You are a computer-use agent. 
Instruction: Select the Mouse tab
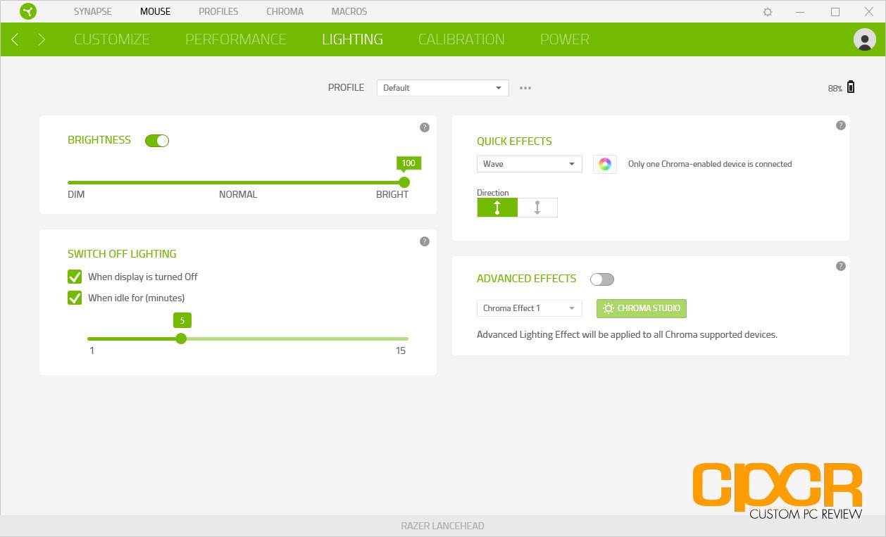tap(155, 11)
